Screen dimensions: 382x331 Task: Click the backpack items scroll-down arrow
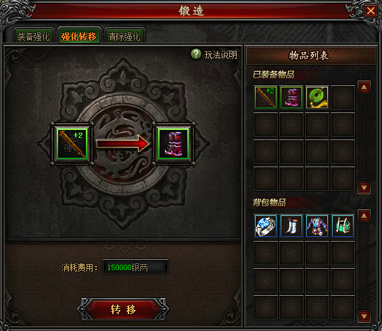(x=364, y=316)
